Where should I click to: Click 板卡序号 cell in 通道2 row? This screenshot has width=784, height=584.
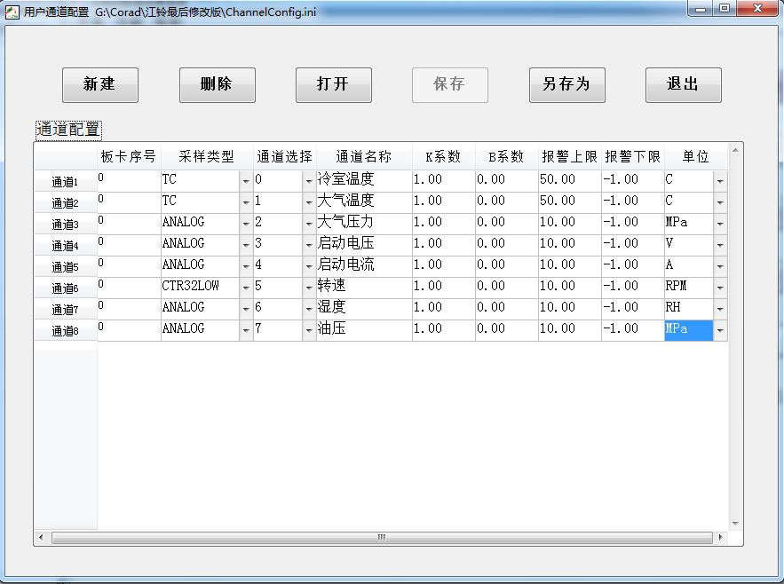pos(129,202)
